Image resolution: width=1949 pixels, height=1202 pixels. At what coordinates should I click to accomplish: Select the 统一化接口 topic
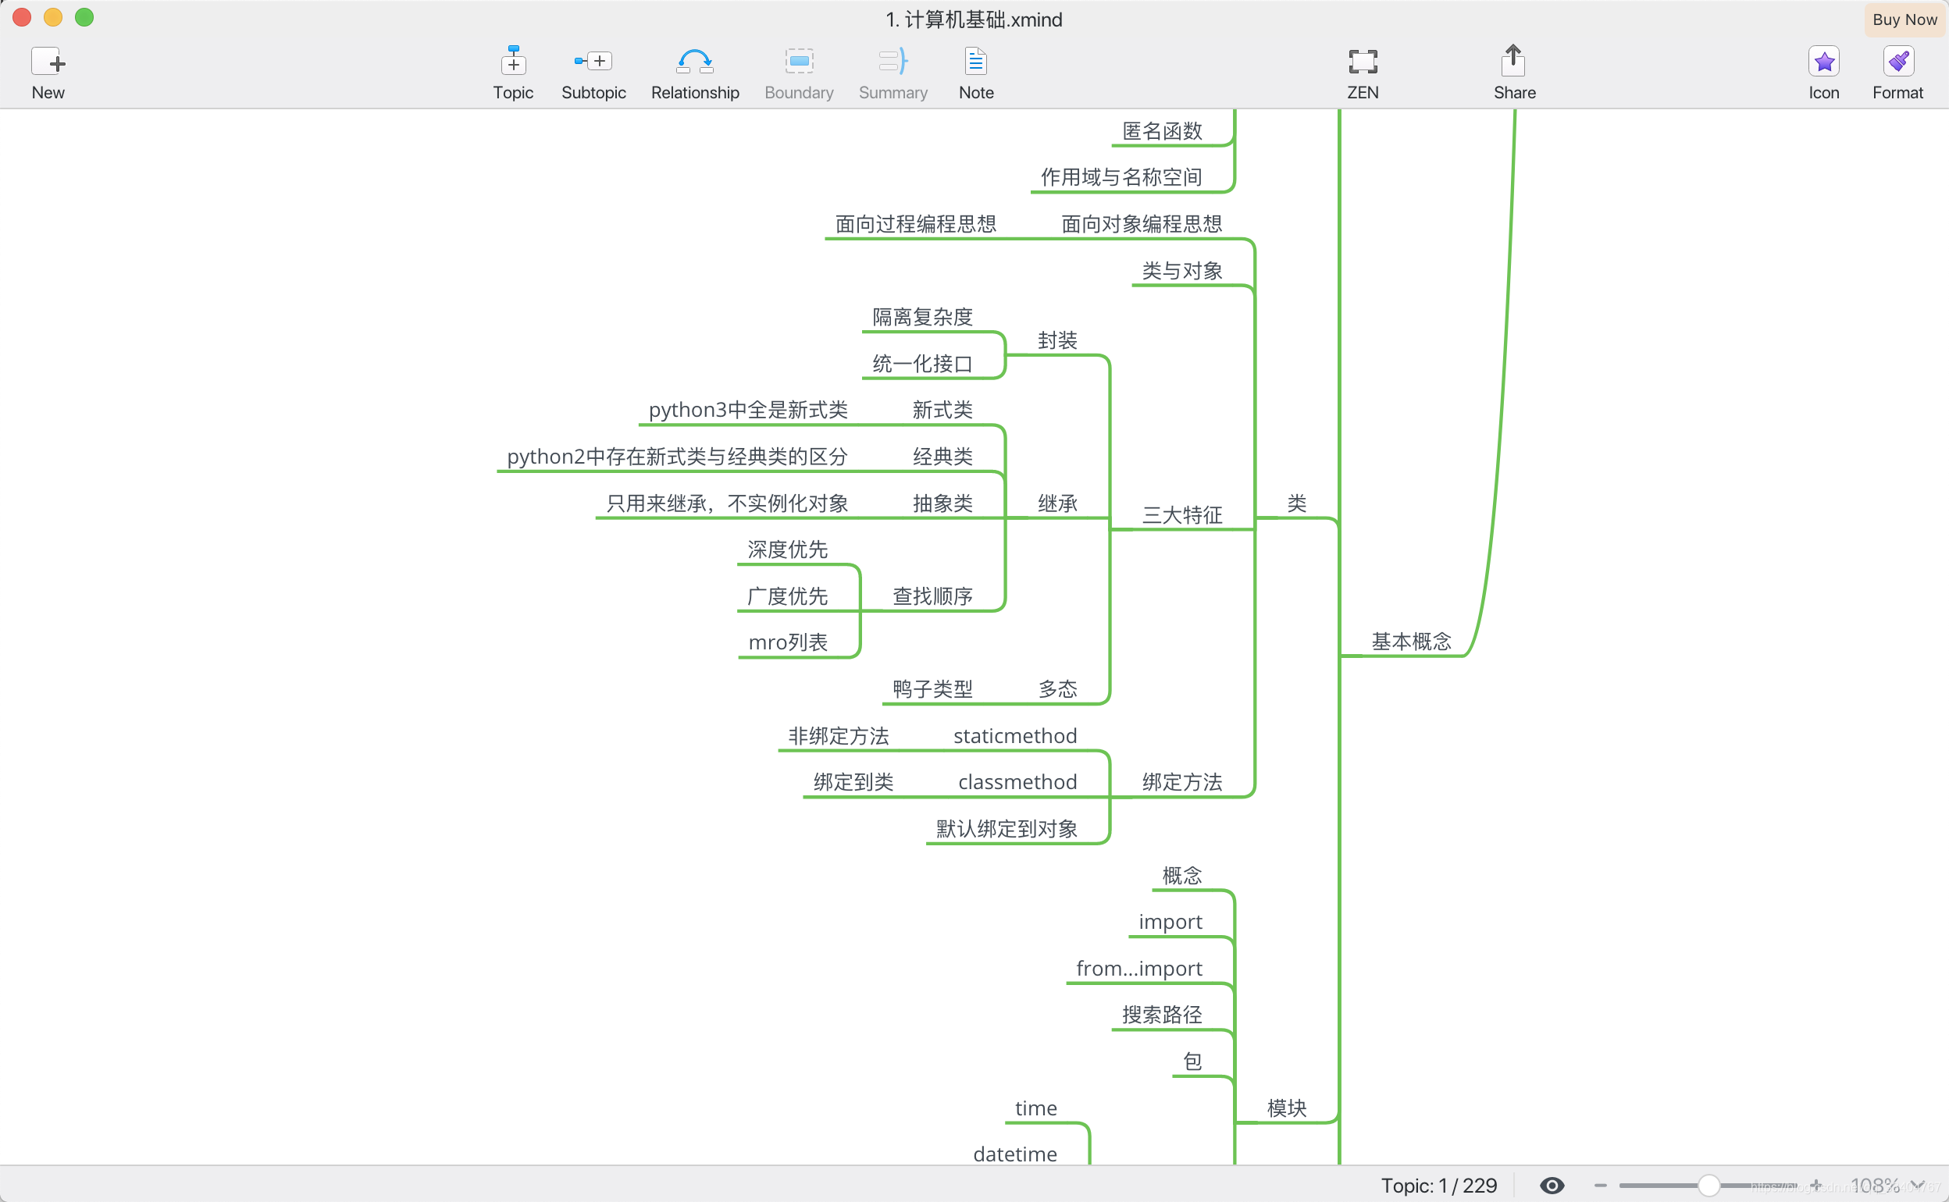(922, 363)
